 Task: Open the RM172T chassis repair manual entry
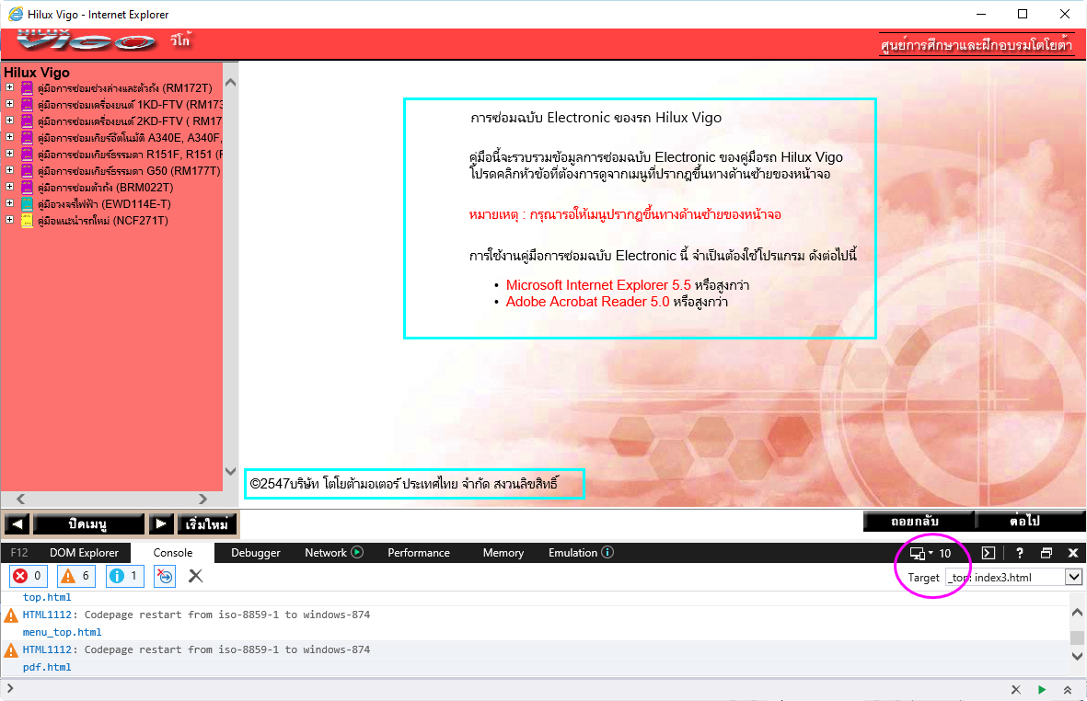pos(125,88)
